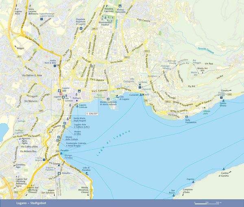Click the church icon on Corso Elvezia
The width and height of the screenshot is (244, 207).
[92, 66]
